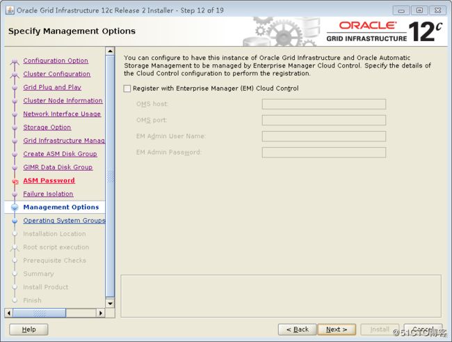The height and width of the screenshot is (342, 452).
Task: Click the Help button
Action: (29, 329)
